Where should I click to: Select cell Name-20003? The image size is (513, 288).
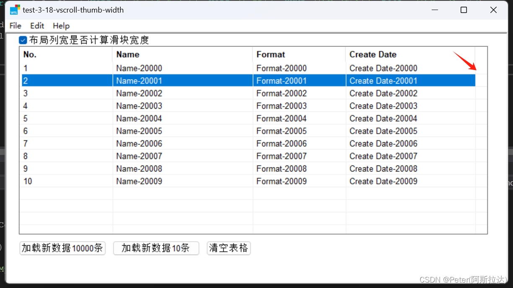183,106
